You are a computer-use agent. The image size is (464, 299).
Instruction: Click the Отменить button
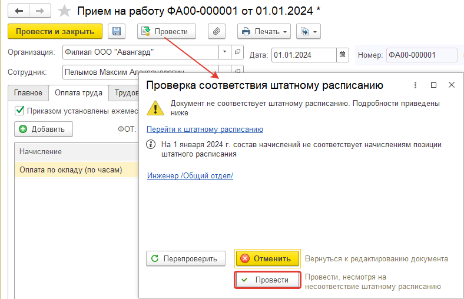[267, 258]
